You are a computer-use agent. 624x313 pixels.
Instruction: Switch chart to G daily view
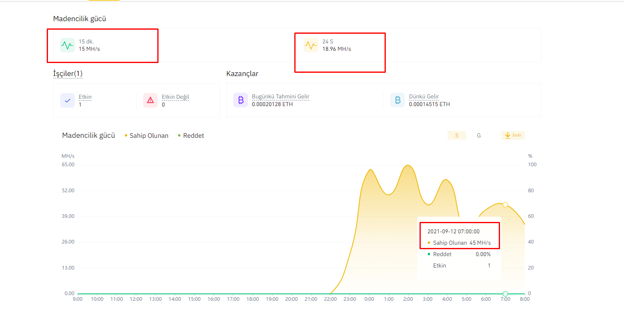click(479, 135)
